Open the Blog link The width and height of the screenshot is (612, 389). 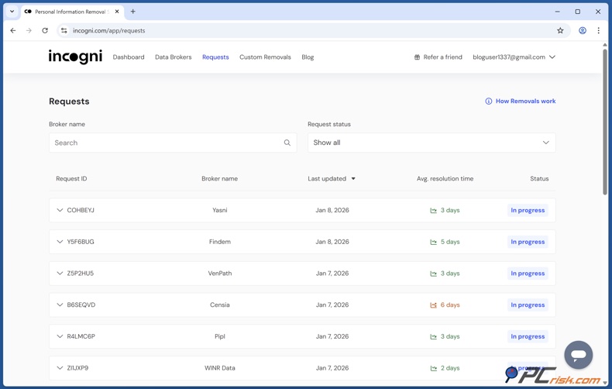308,57
